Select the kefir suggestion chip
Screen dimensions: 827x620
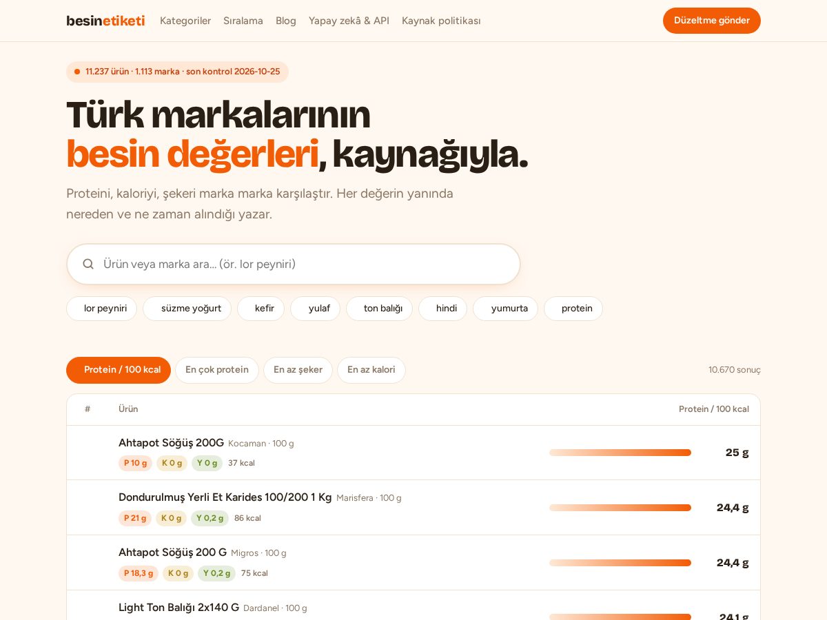(x=261, y=309)
